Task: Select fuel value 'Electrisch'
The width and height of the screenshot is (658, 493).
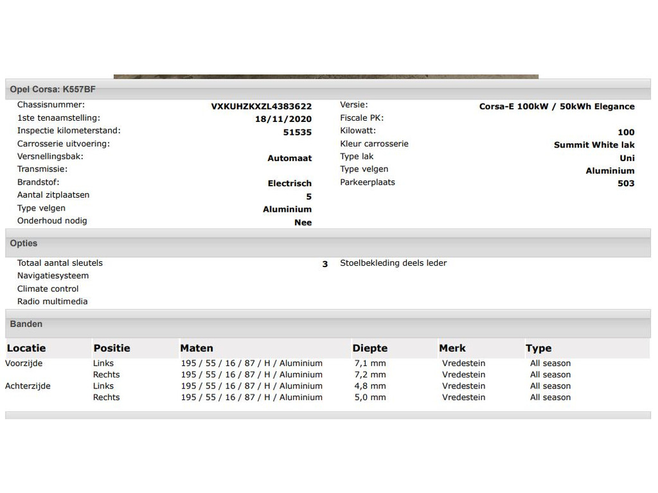Action: 290,184
